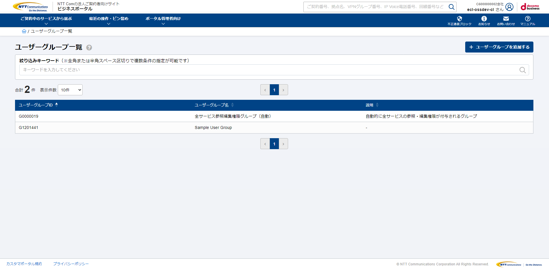Click the search magnifier in the header
Screen dimensions: 549x270
coord(451,7)
